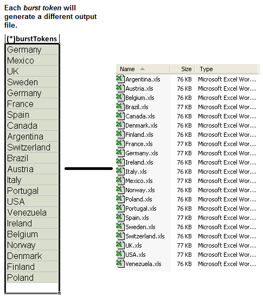Viewport: 263px width, 297px height.
Task: Click the Ireland.xls Excel file icon
Action: coord(120,162)
